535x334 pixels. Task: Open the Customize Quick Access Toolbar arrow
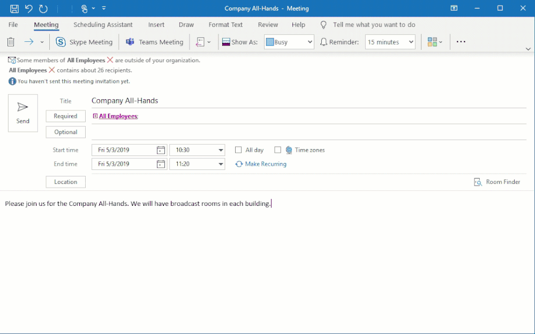[104, 8]
